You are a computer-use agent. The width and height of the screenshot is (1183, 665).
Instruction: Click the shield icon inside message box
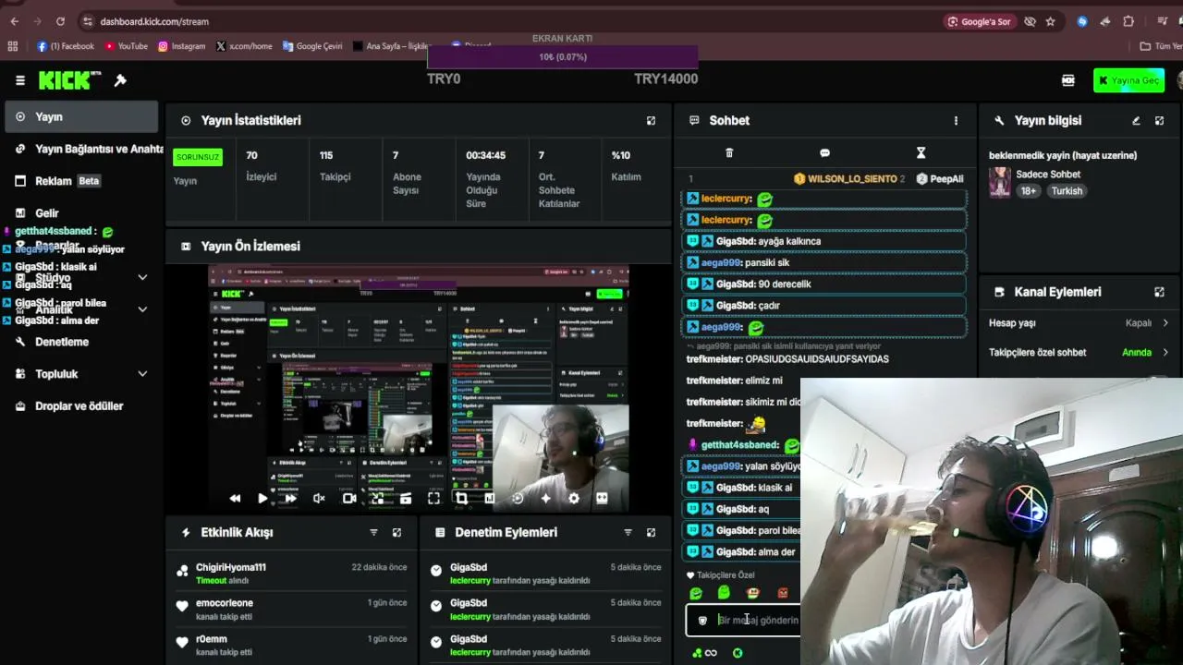click(x=702, y=621)
